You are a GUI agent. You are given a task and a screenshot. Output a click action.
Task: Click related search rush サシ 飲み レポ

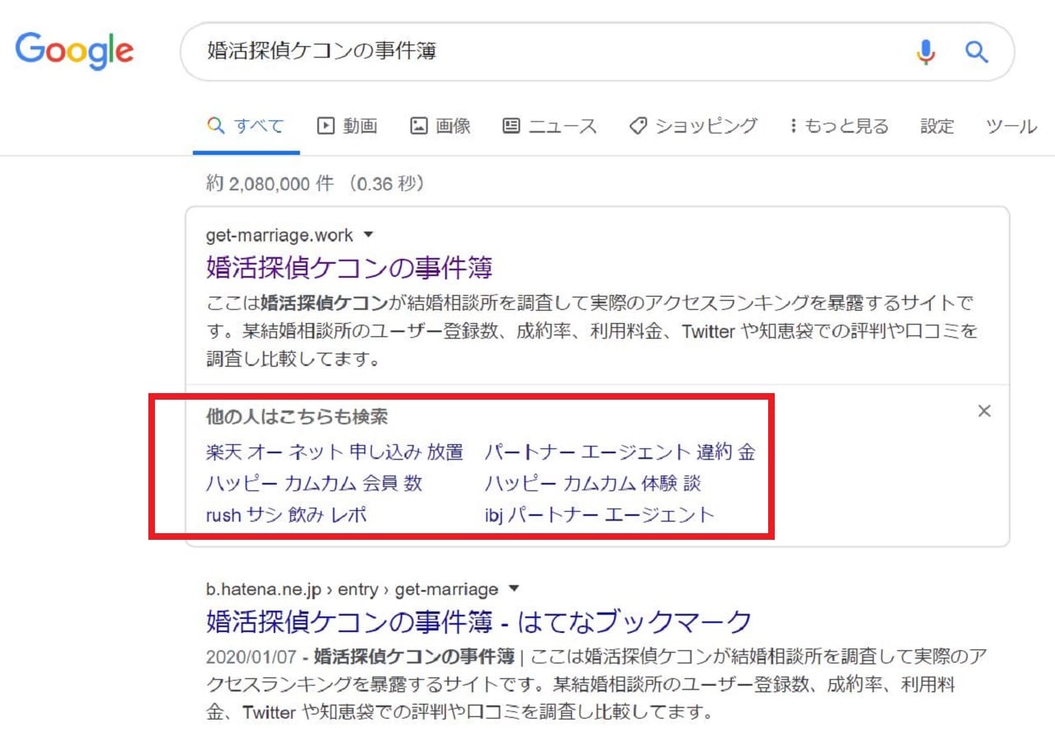point(286,515)
